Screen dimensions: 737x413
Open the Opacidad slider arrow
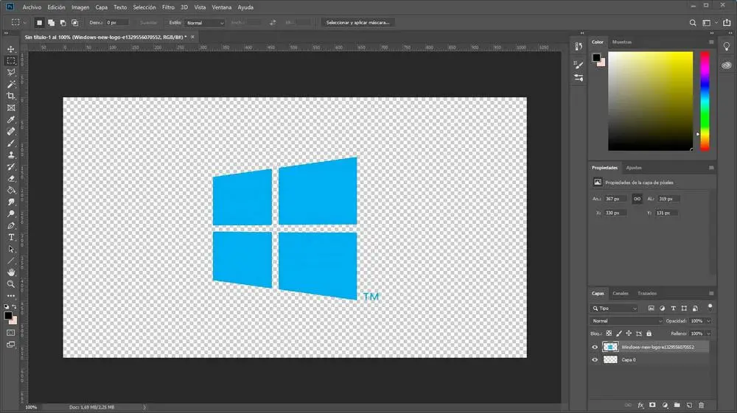coord(708,321)
